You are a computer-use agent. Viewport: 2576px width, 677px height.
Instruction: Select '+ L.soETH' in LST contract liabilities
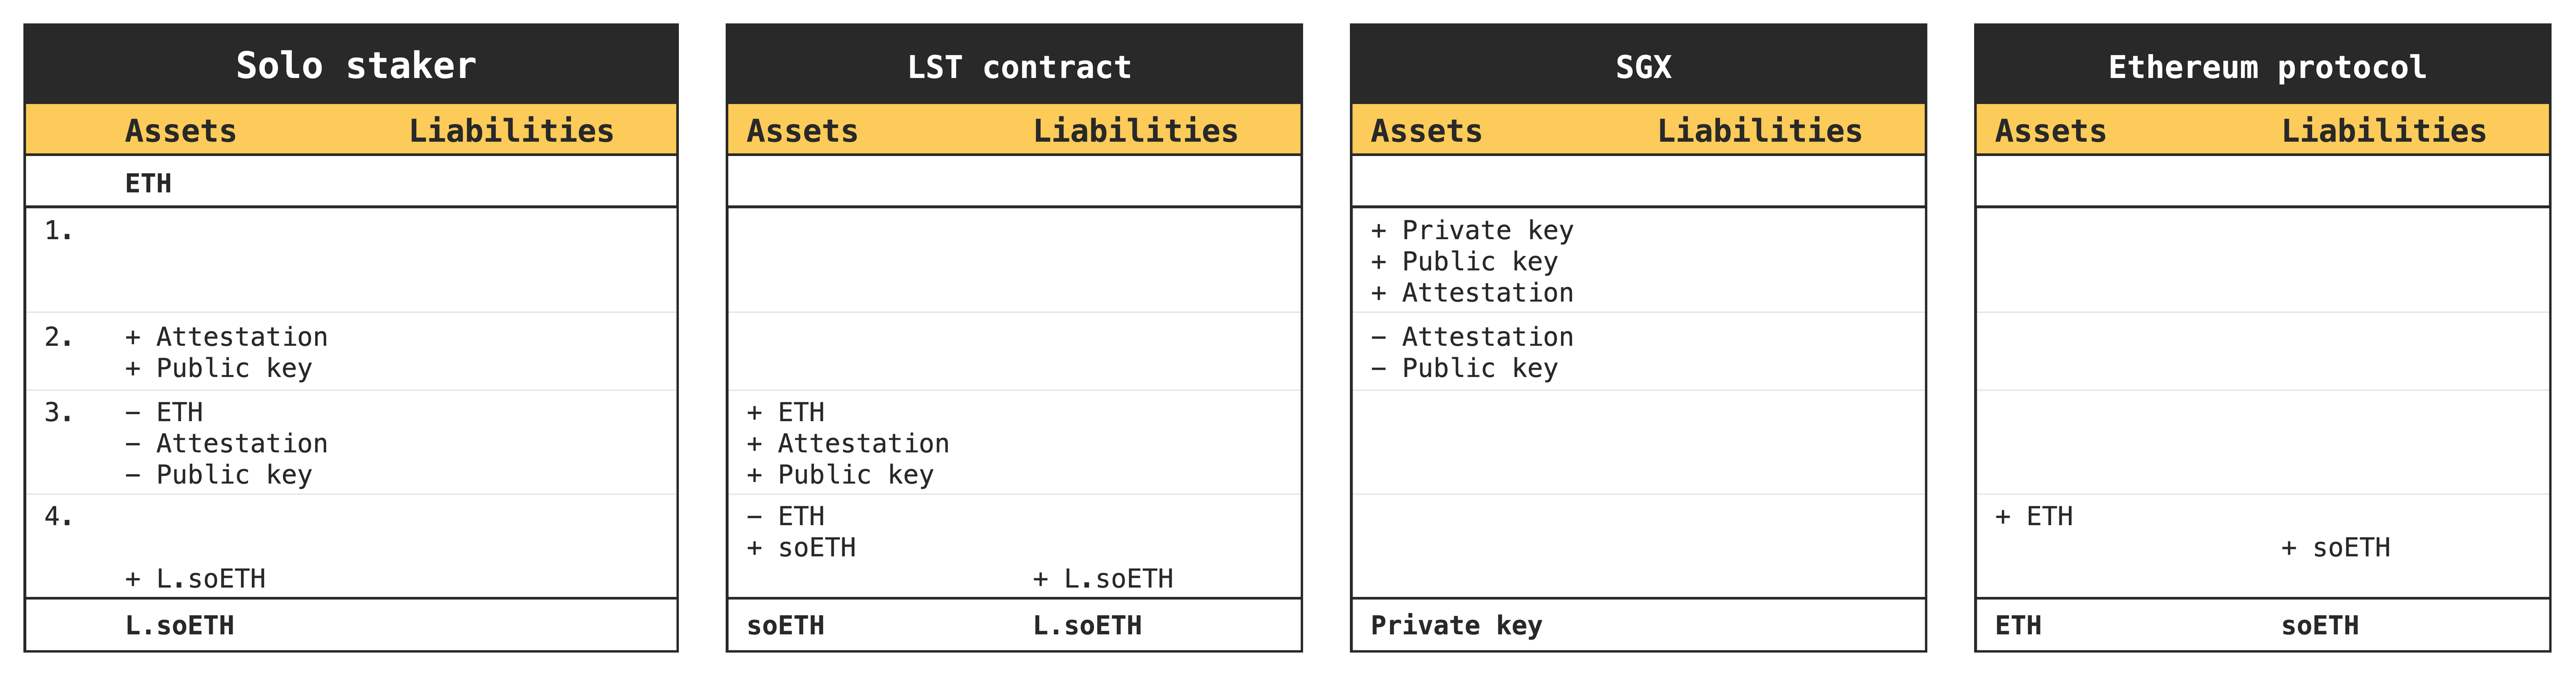pos(1103,579)
